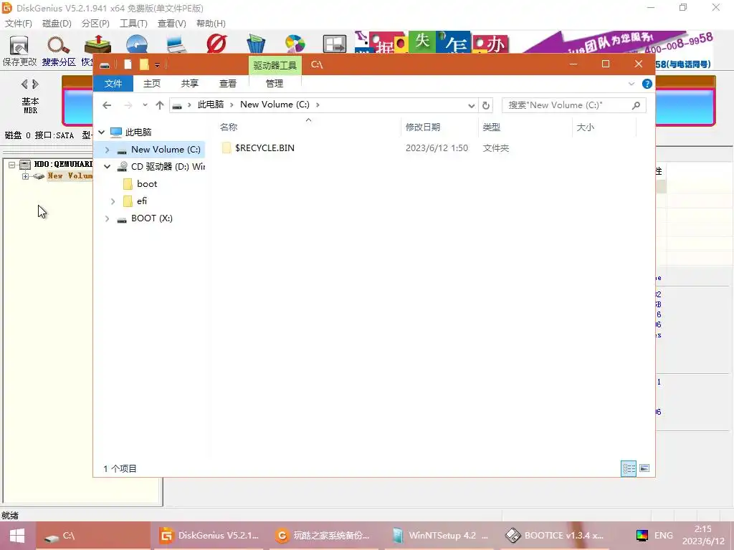Go up one folder level in Explorer

point(160,105)
